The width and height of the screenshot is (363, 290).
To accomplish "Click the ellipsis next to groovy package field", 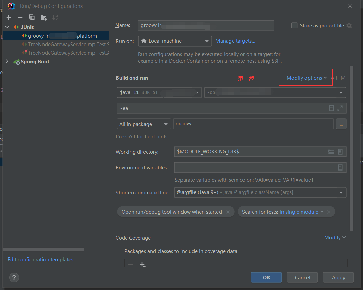I will point(341,124).
